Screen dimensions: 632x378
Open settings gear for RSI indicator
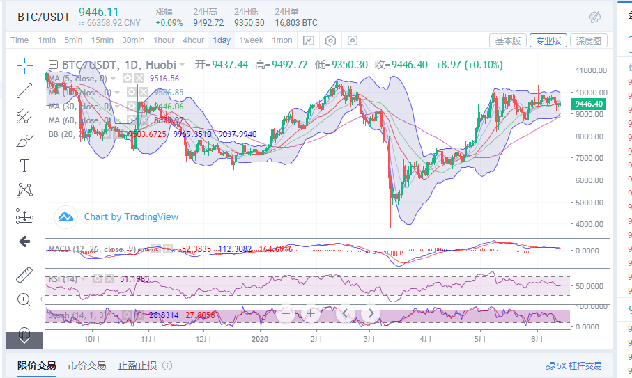(98, 278)
